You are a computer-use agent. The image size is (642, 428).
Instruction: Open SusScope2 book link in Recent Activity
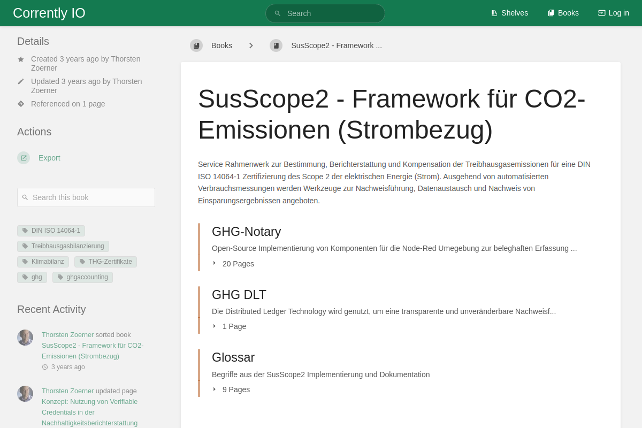93,351
